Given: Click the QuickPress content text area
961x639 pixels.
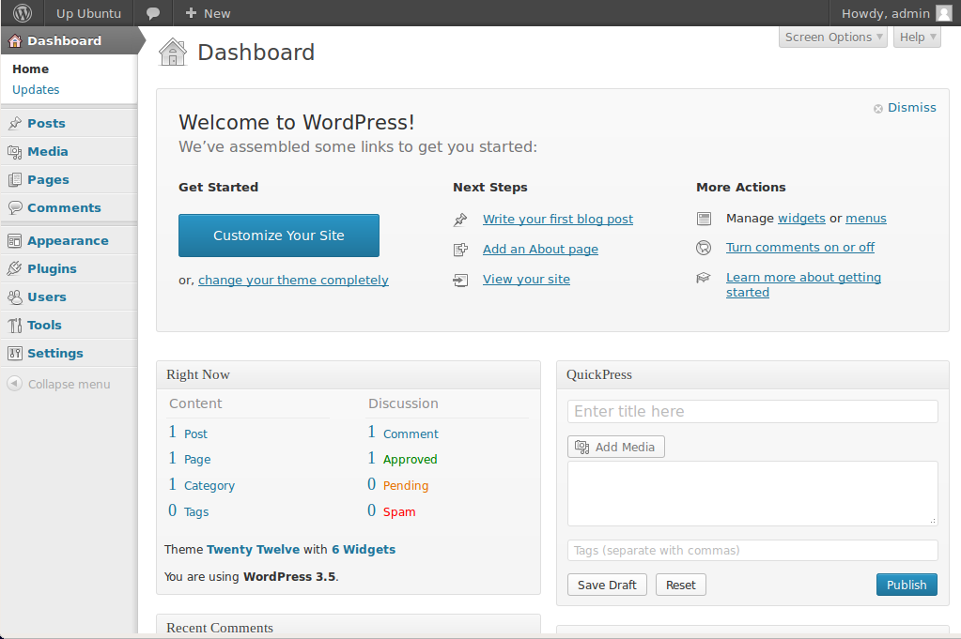Looking at the screenshot, I should 752,494.
